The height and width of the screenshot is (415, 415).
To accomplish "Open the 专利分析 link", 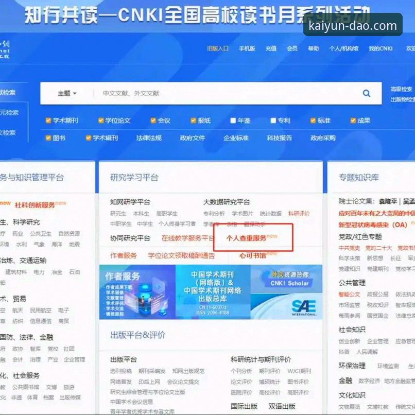I will point(214,214).
